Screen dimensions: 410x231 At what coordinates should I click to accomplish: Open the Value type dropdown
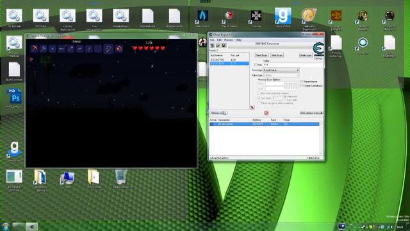point(281,75)
